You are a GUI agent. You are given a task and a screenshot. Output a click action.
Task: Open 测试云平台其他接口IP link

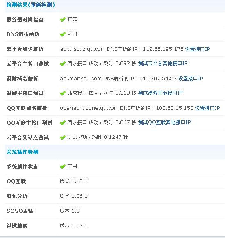163,63
